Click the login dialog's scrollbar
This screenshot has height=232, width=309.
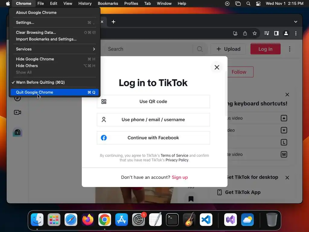coord(226,94)
